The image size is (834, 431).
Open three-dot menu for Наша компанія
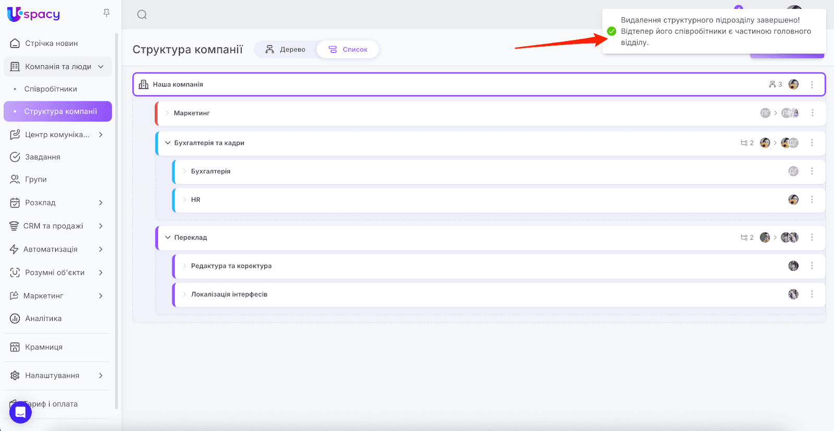click(x=812, y=84)
